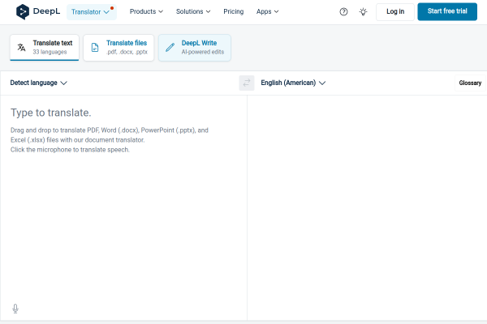487x324 pixels.
Task: Click the DeepL Write pencil icon
Action: click(x=170, y=48)
